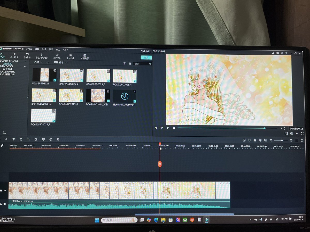Switch to the トランジション tab
The image size is (310, 232).
click(x=42, y=56)
